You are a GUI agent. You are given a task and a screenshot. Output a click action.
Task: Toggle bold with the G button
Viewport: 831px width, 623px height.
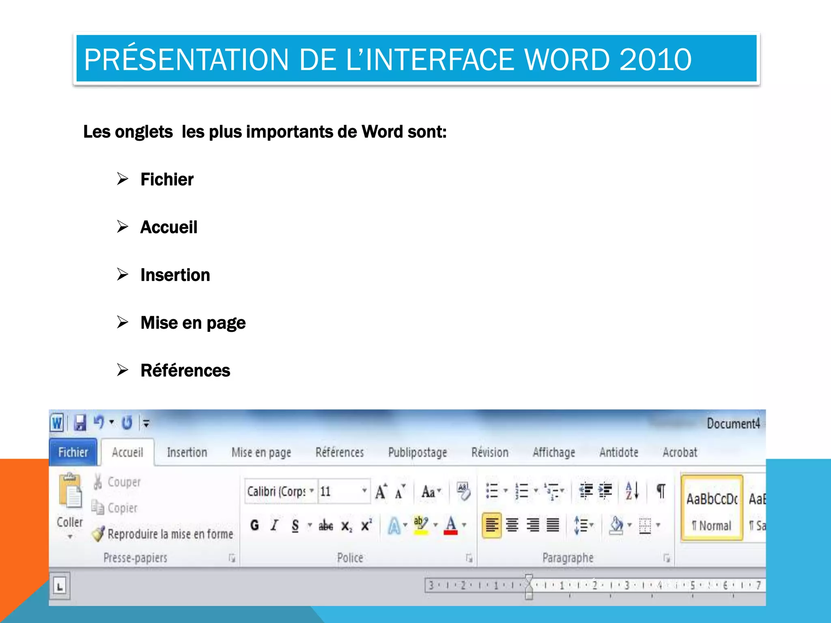coord(254,526)
